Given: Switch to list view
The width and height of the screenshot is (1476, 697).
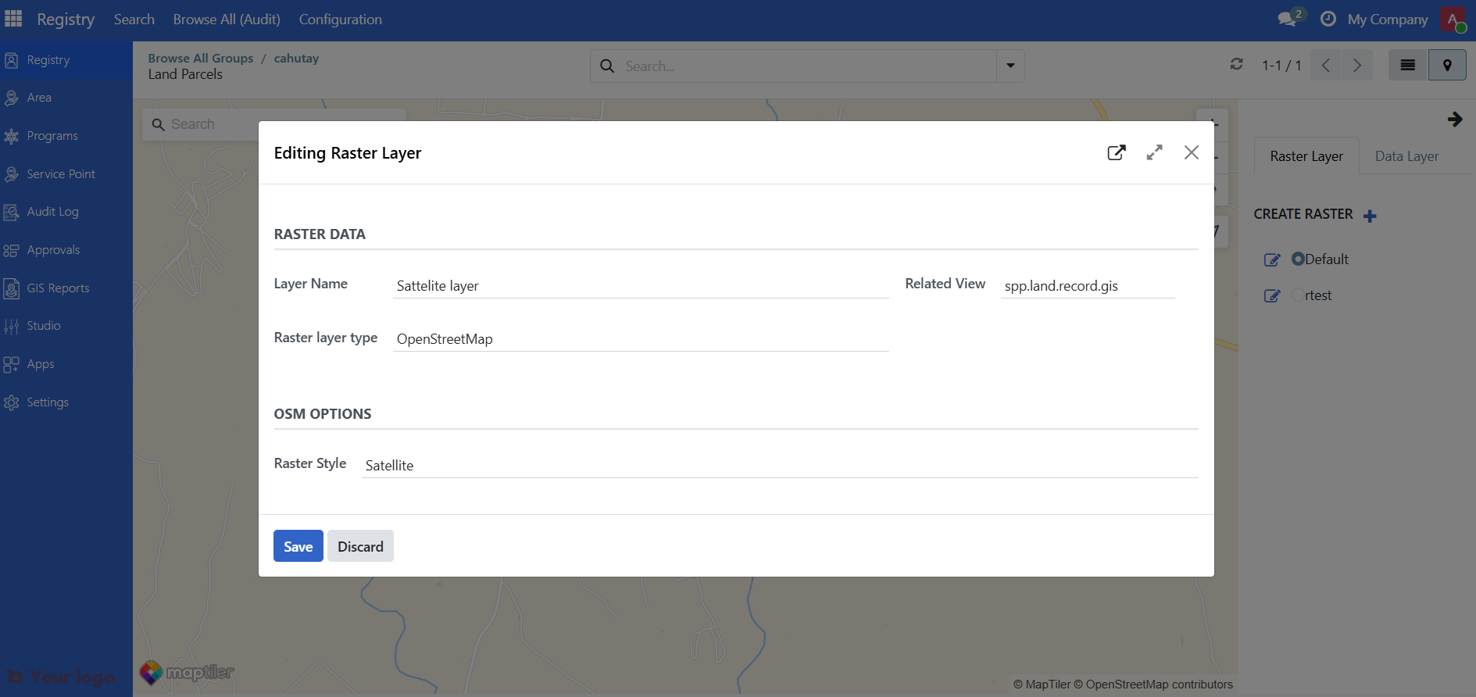Looking at the screenshot, I should [x=1408, y=66].
